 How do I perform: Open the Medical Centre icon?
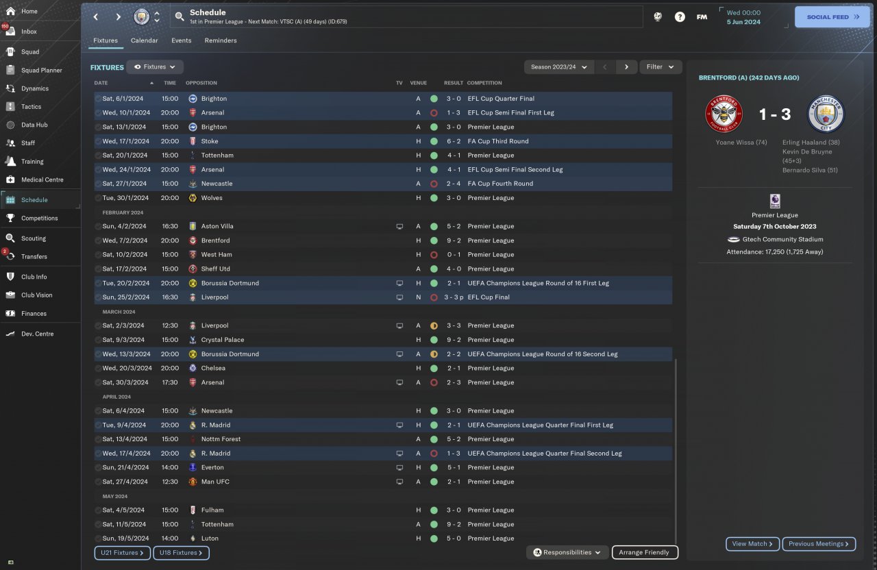(10, 179)
